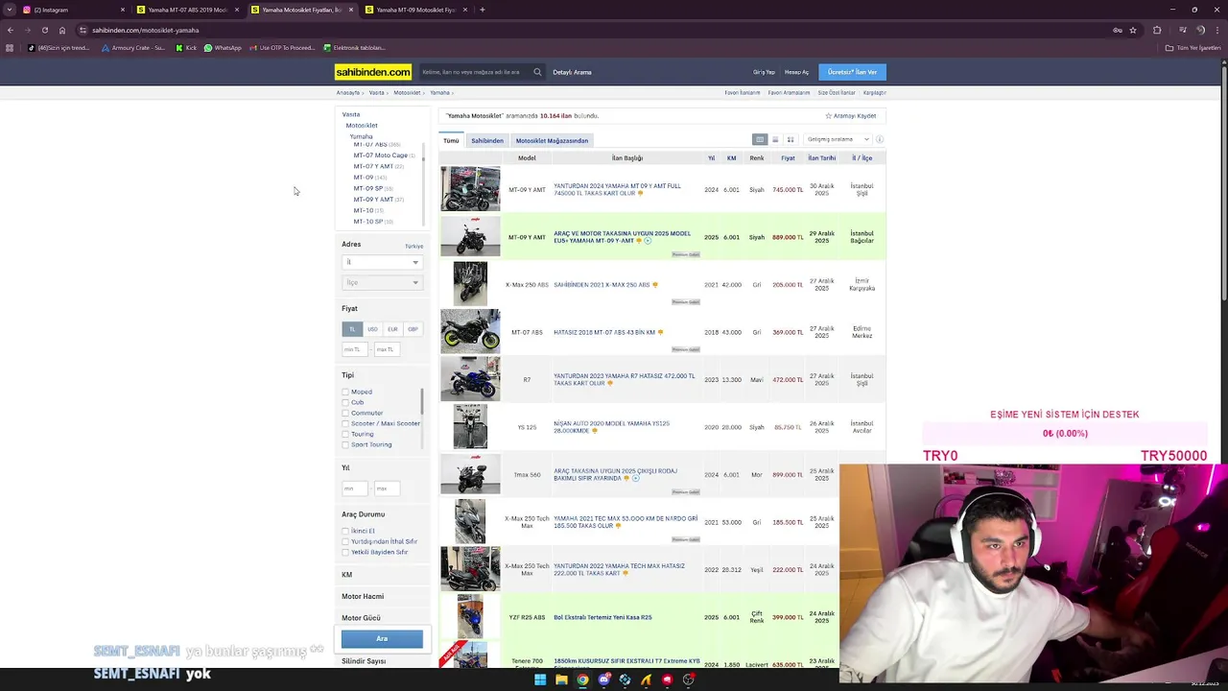Open the Tüm Yer İşaretleri bookmarks folder

(1193, 48)
